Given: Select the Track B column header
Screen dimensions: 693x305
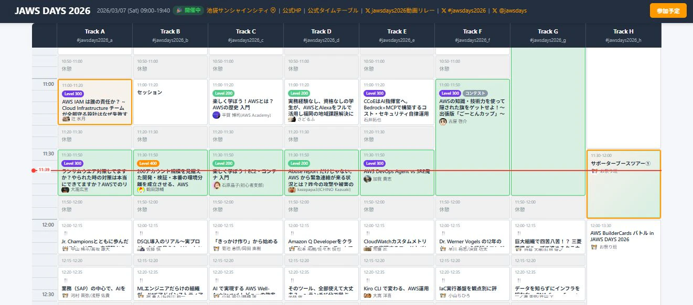Looking at the screenshot, I should point(170,35).
